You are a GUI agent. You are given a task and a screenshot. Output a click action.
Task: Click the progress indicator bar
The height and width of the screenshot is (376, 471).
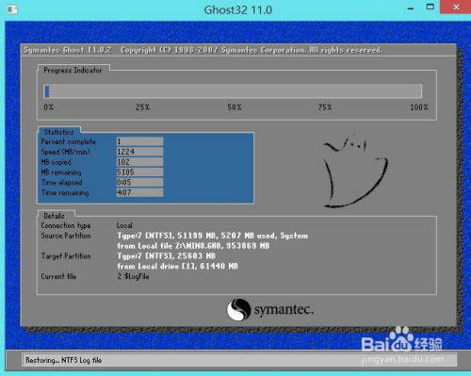point(233,91)
